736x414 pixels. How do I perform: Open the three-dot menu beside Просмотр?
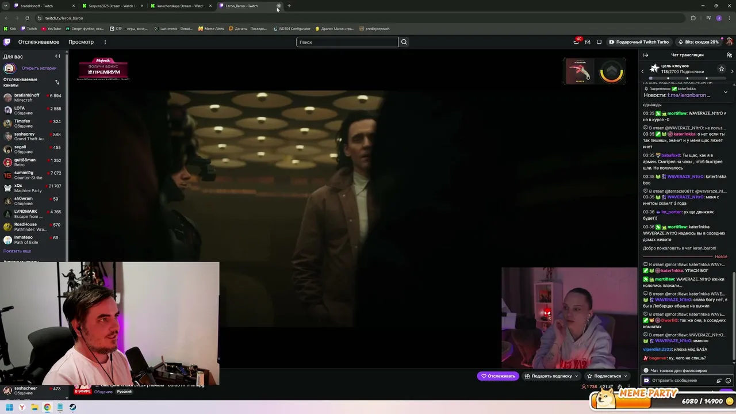pyautogui.click(x=105, y=42)
